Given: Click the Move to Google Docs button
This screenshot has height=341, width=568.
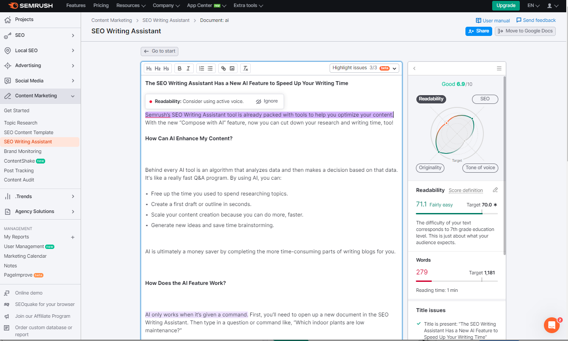Looking at the screenshot, I should [525, 31].
